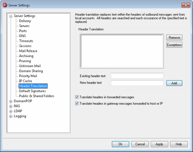This screenshot has width=193, height=152.
Task: Close the Server Settings dialog window
Action: coord(186,5)
